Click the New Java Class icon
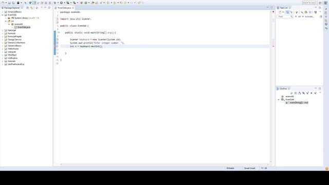Image resolution: width=329 pixels, height=185 pixels. tap(86, 3)
